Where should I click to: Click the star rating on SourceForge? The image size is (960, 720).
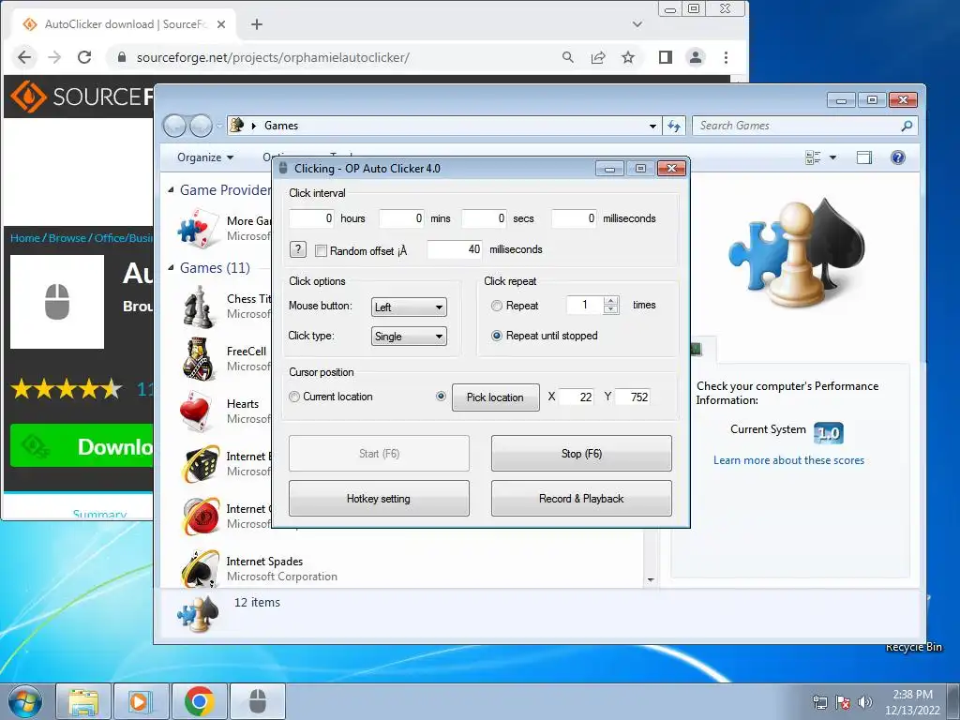click(x=67, y=389)
